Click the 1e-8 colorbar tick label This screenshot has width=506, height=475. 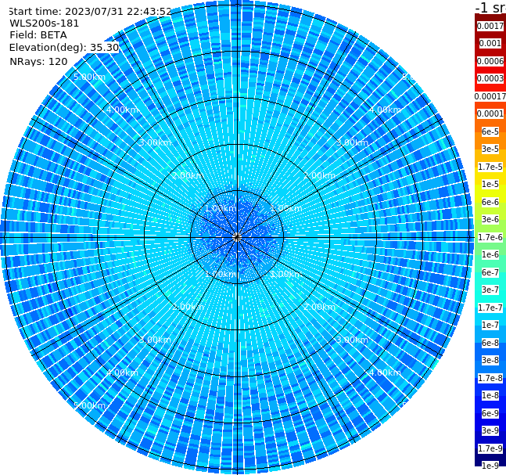[x=490, y=395]
